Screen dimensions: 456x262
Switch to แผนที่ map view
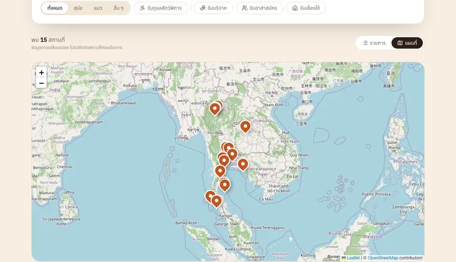[x=407, y=43]
